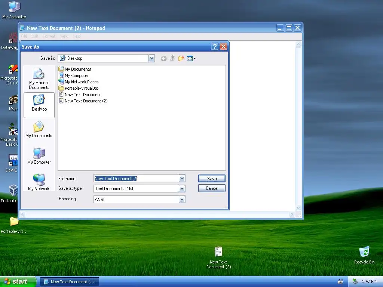This screenshot has width=383, height=287.
Task: Click the Notepad vertical scrollbar up arrow
Action: [x=298, y=44]
